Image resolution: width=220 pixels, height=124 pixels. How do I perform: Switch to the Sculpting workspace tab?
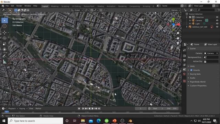[x=65, y=6]
